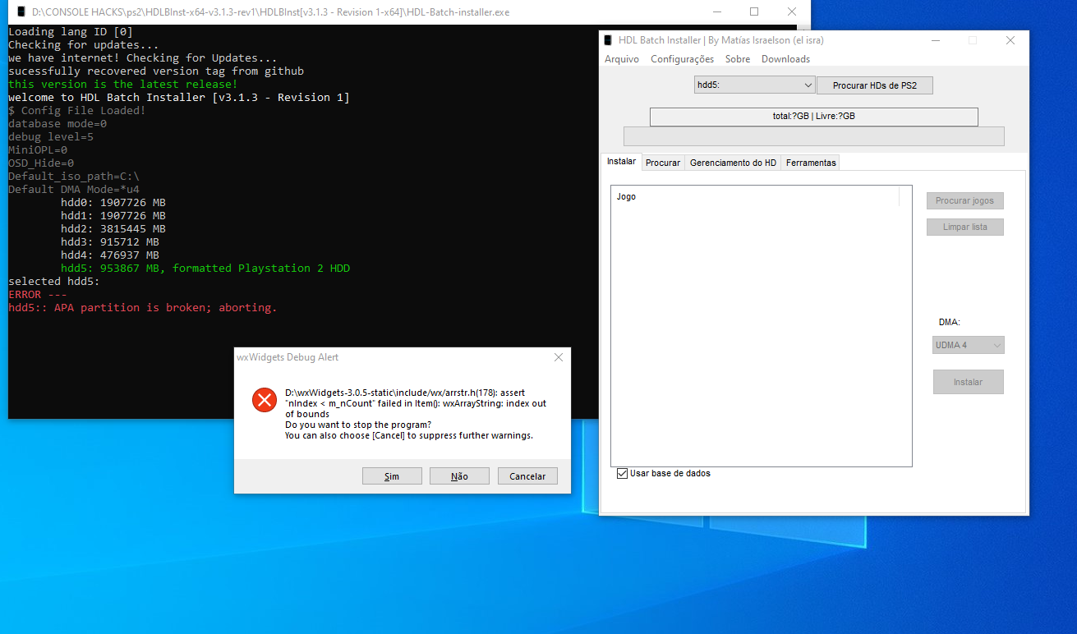1077x634 pixels.
Task: Minimize the HDL Batch Installer window
Action: 936,40
